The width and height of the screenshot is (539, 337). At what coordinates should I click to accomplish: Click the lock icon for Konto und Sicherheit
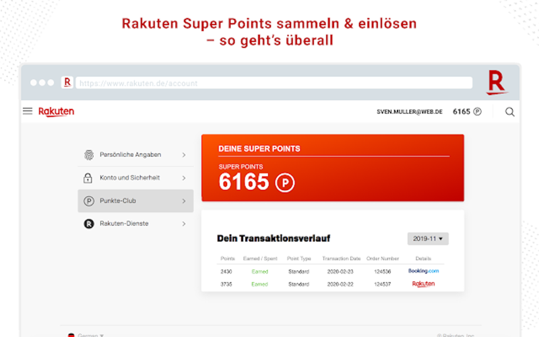[88, 178]
